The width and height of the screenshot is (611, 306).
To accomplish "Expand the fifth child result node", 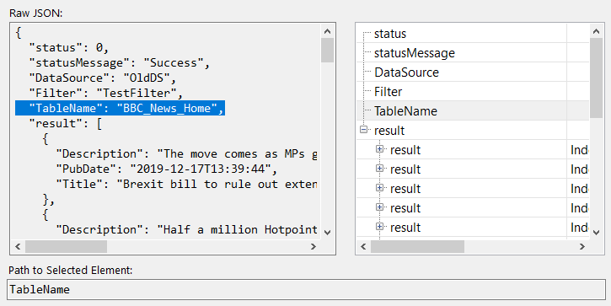I will tap(379, 227).
